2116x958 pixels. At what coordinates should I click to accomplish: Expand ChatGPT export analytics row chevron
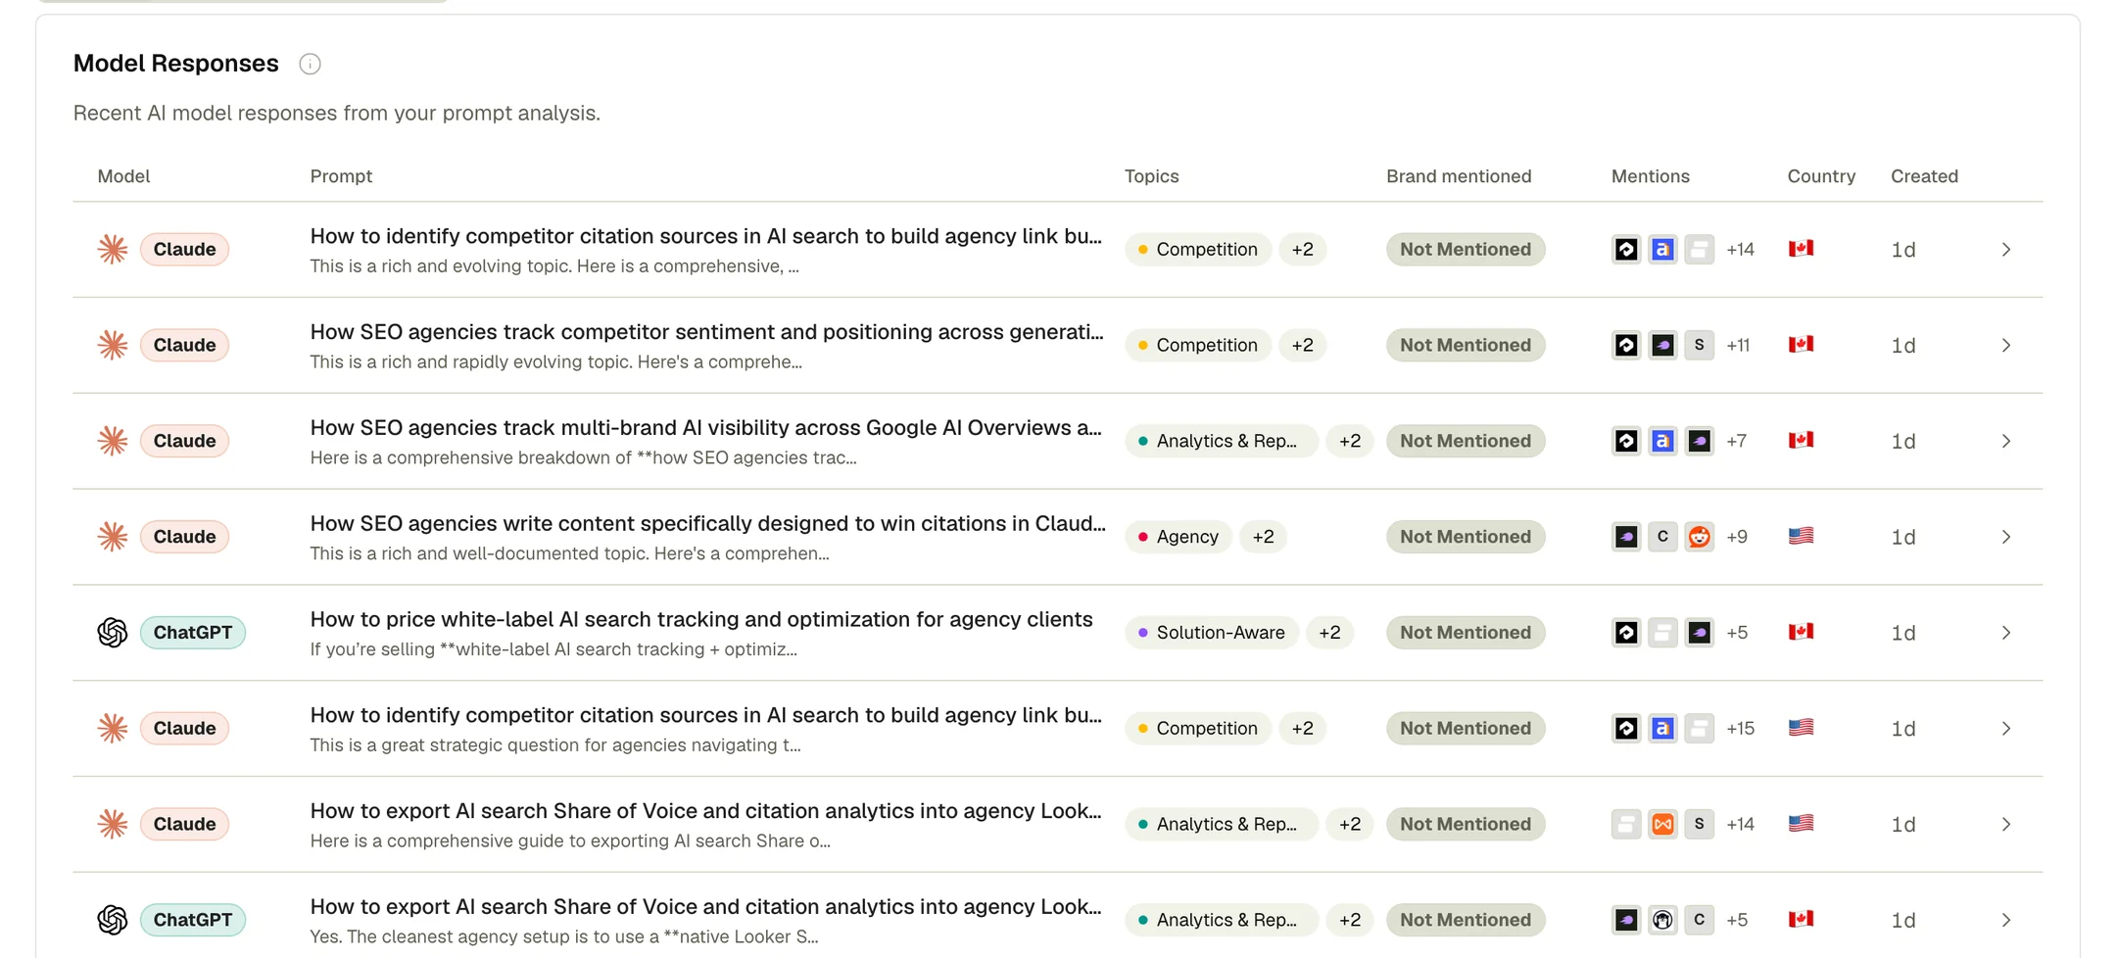pyautogui.click(x=2006, y=920)
